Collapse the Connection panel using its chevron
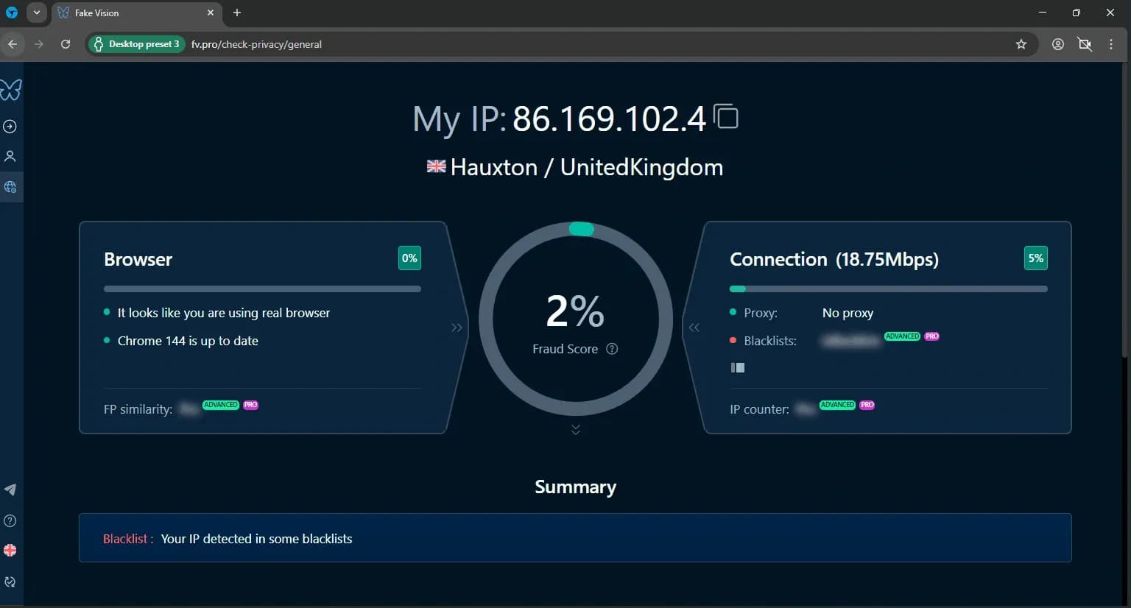The width and height of the screenshot is (1131, 608). pos(693,328)
